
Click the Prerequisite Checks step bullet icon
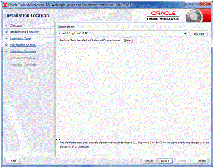(x=6, y=45)
